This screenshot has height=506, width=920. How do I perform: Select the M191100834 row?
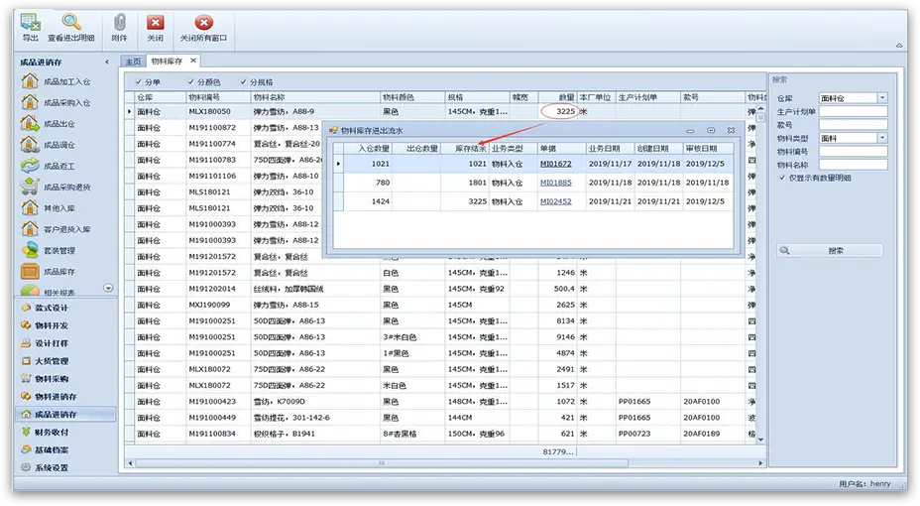[x=440, y=434]
